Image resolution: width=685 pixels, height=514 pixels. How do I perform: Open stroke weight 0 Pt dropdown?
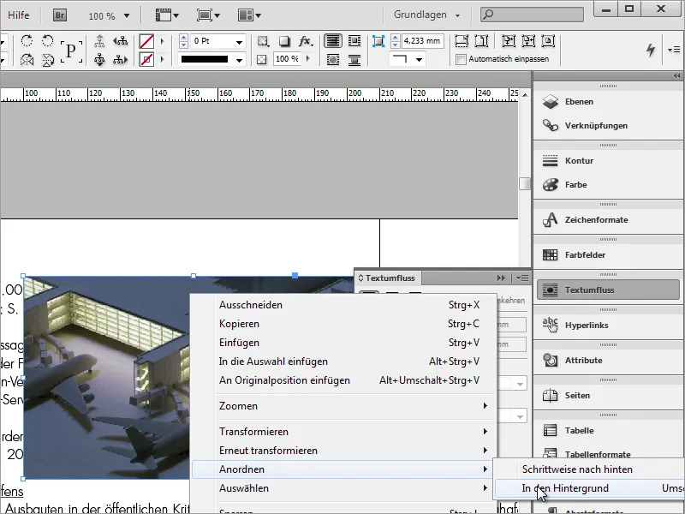240,42
